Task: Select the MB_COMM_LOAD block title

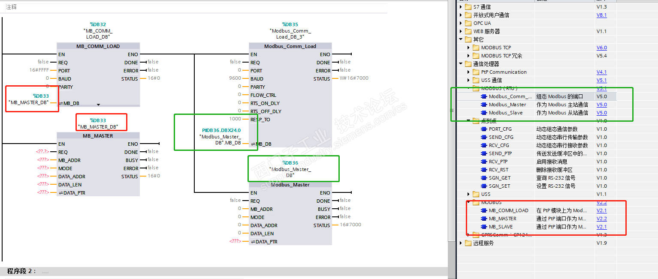Action: point(98,46)
